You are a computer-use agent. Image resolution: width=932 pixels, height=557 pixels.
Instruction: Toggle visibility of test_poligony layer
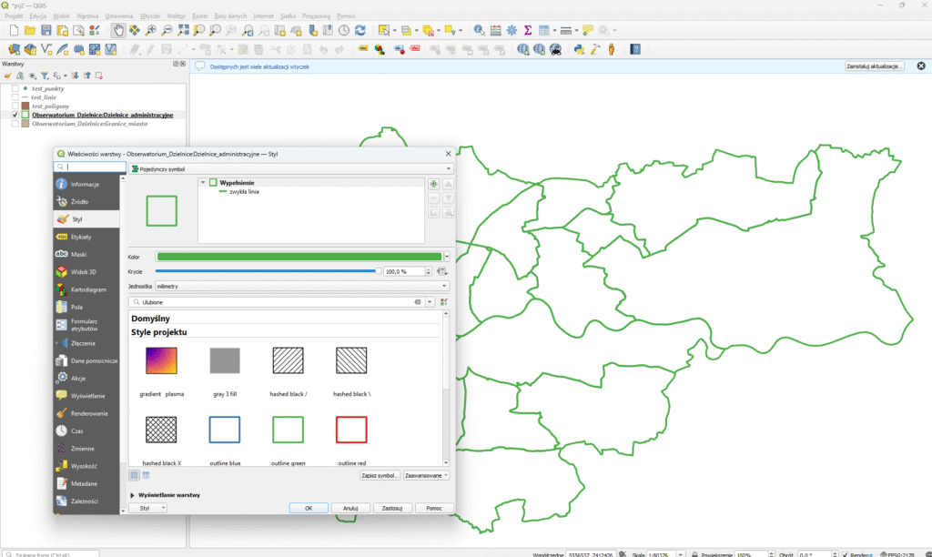(15, 106)
